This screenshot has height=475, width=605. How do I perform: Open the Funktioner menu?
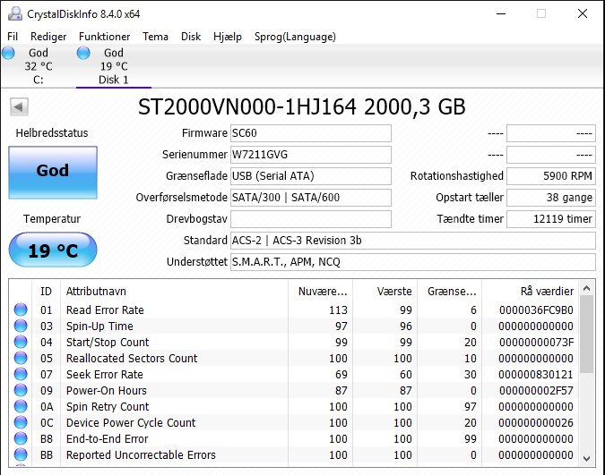click(104, 37)
